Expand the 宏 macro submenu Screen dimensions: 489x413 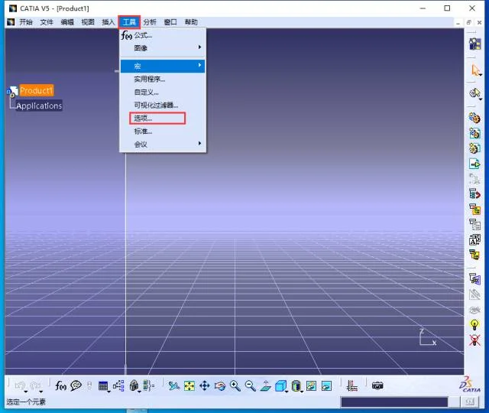[163, 66]
